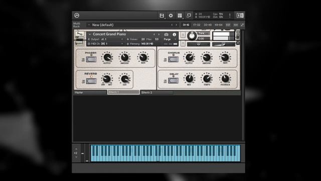Click the panic exclamation mark button
The height and width of the screenshot is (181, 321).
coord(230,16)
